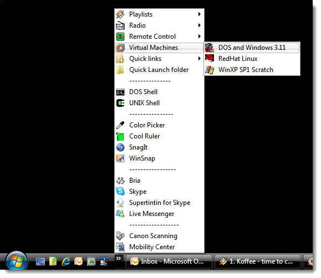Expand the Playlists submenu arrow
Image resolution: width=321 pixels, height=278 pixels.
[200, 14]
